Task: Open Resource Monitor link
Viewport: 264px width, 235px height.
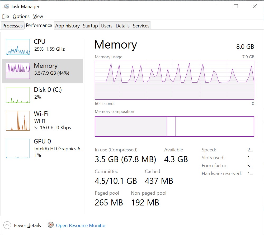Action: tap(81, 226)
